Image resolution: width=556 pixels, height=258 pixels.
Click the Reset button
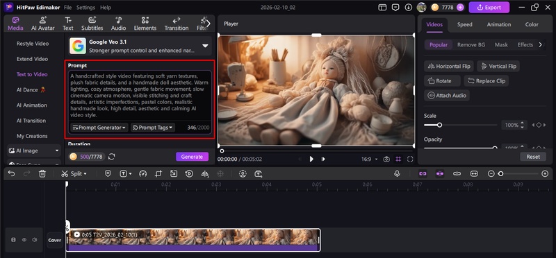(533, 157)
